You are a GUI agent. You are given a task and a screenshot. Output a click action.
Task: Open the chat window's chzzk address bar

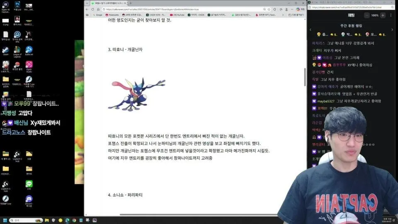tap(350, 7)
